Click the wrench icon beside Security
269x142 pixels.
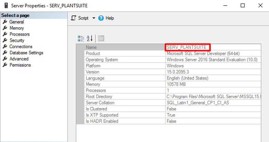click(5, 40)
